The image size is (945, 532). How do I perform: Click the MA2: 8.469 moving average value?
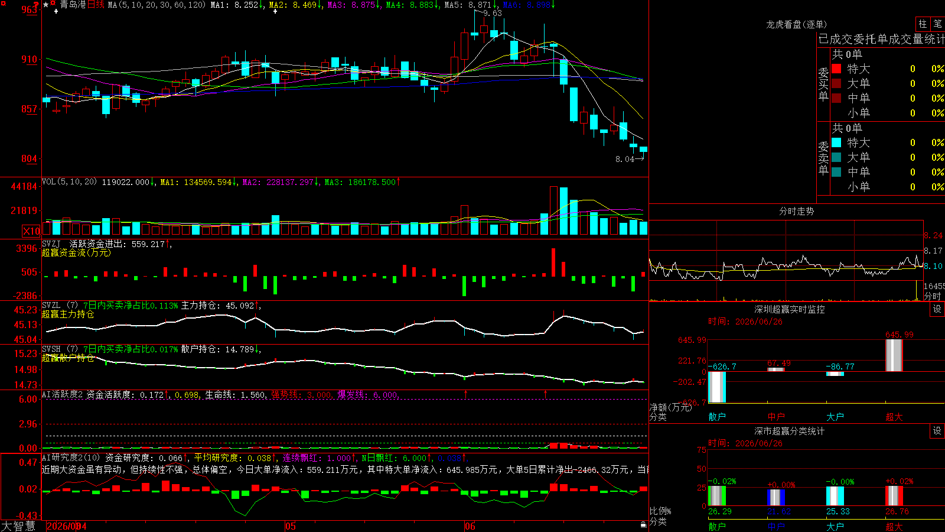[292, 5]
